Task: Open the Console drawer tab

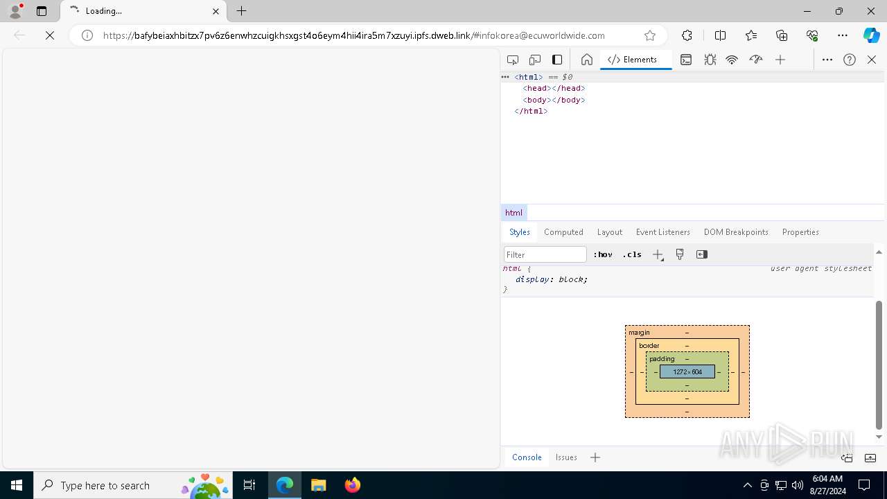Action: pos(527,457)
